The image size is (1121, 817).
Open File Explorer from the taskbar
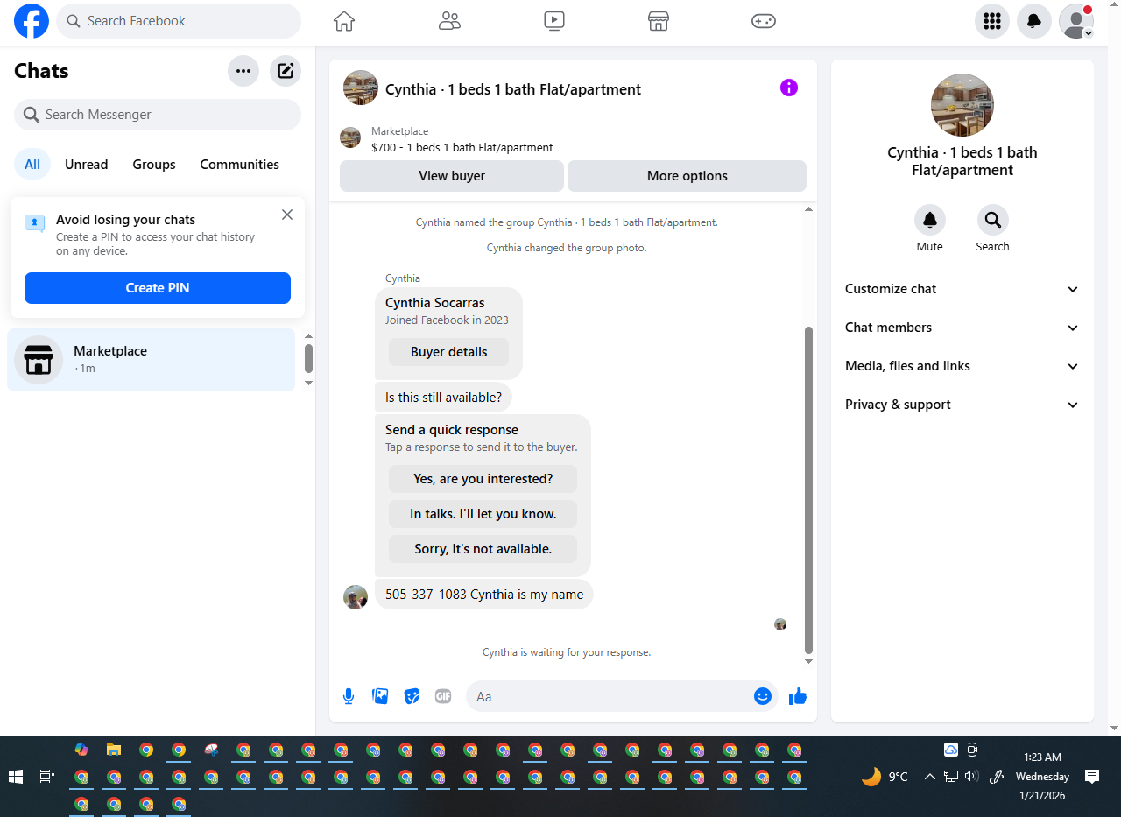pyautogui.click(x=114, y=750)
